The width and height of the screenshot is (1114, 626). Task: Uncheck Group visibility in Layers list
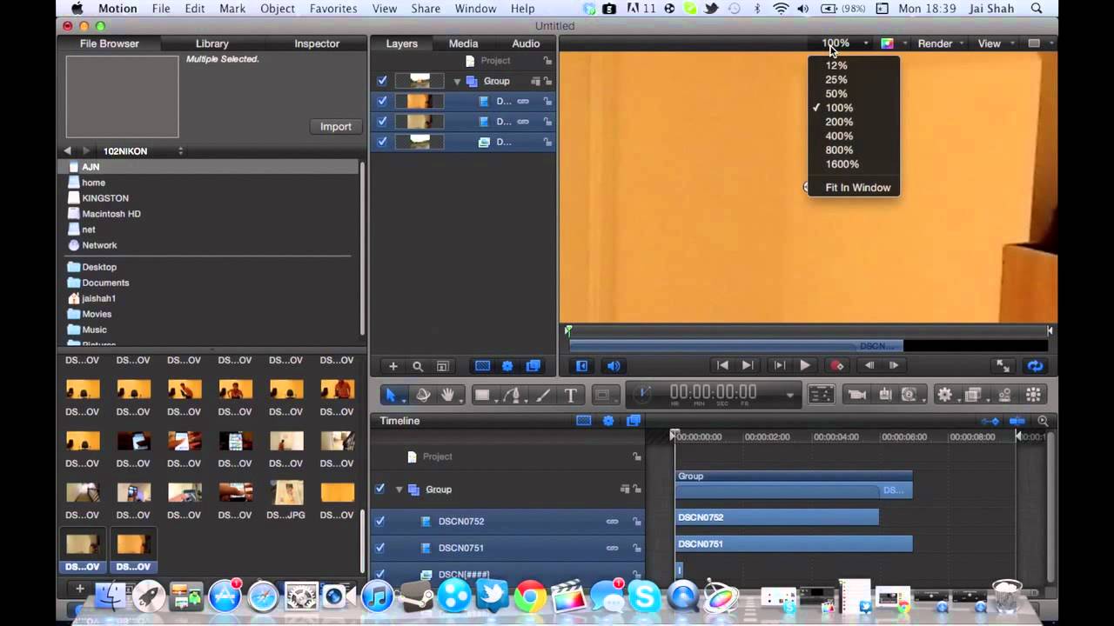[382, 81]
